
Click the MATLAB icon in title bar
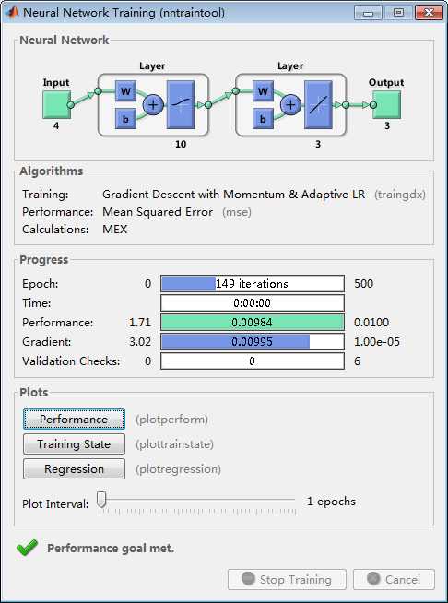click(x=12, y=13)
